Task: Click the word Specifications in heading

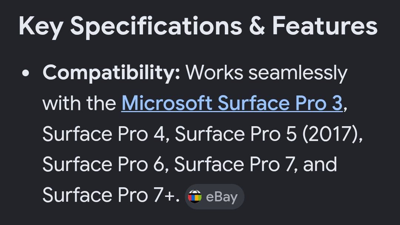Action: [156, 26]
